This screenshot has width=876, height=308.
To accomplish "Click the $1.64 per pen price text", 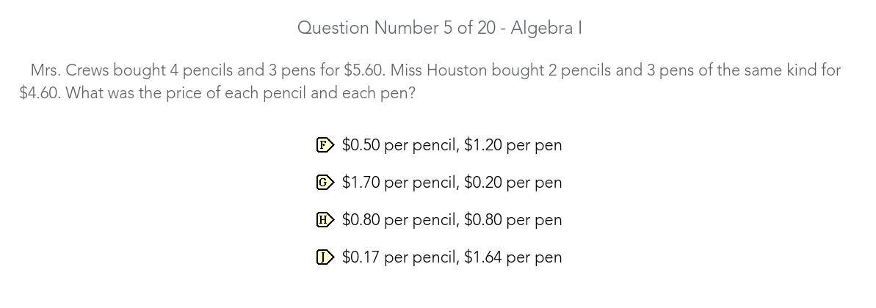I will (x=513, y=257).
